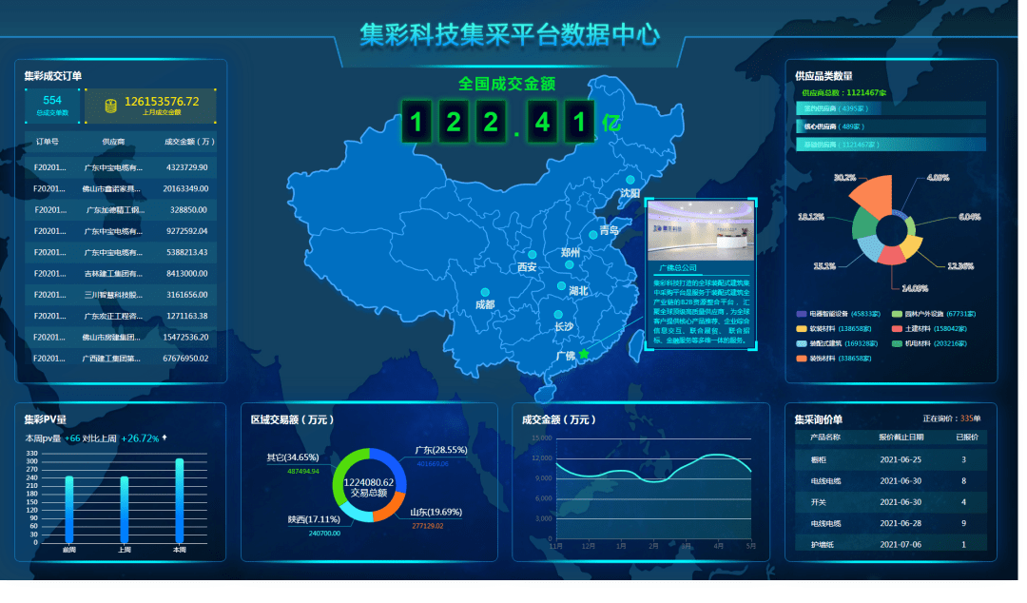The width and height of the screenshot is (1027, 603).
Task: Select the 青岛 city marker dot
Action: [592, 233]
